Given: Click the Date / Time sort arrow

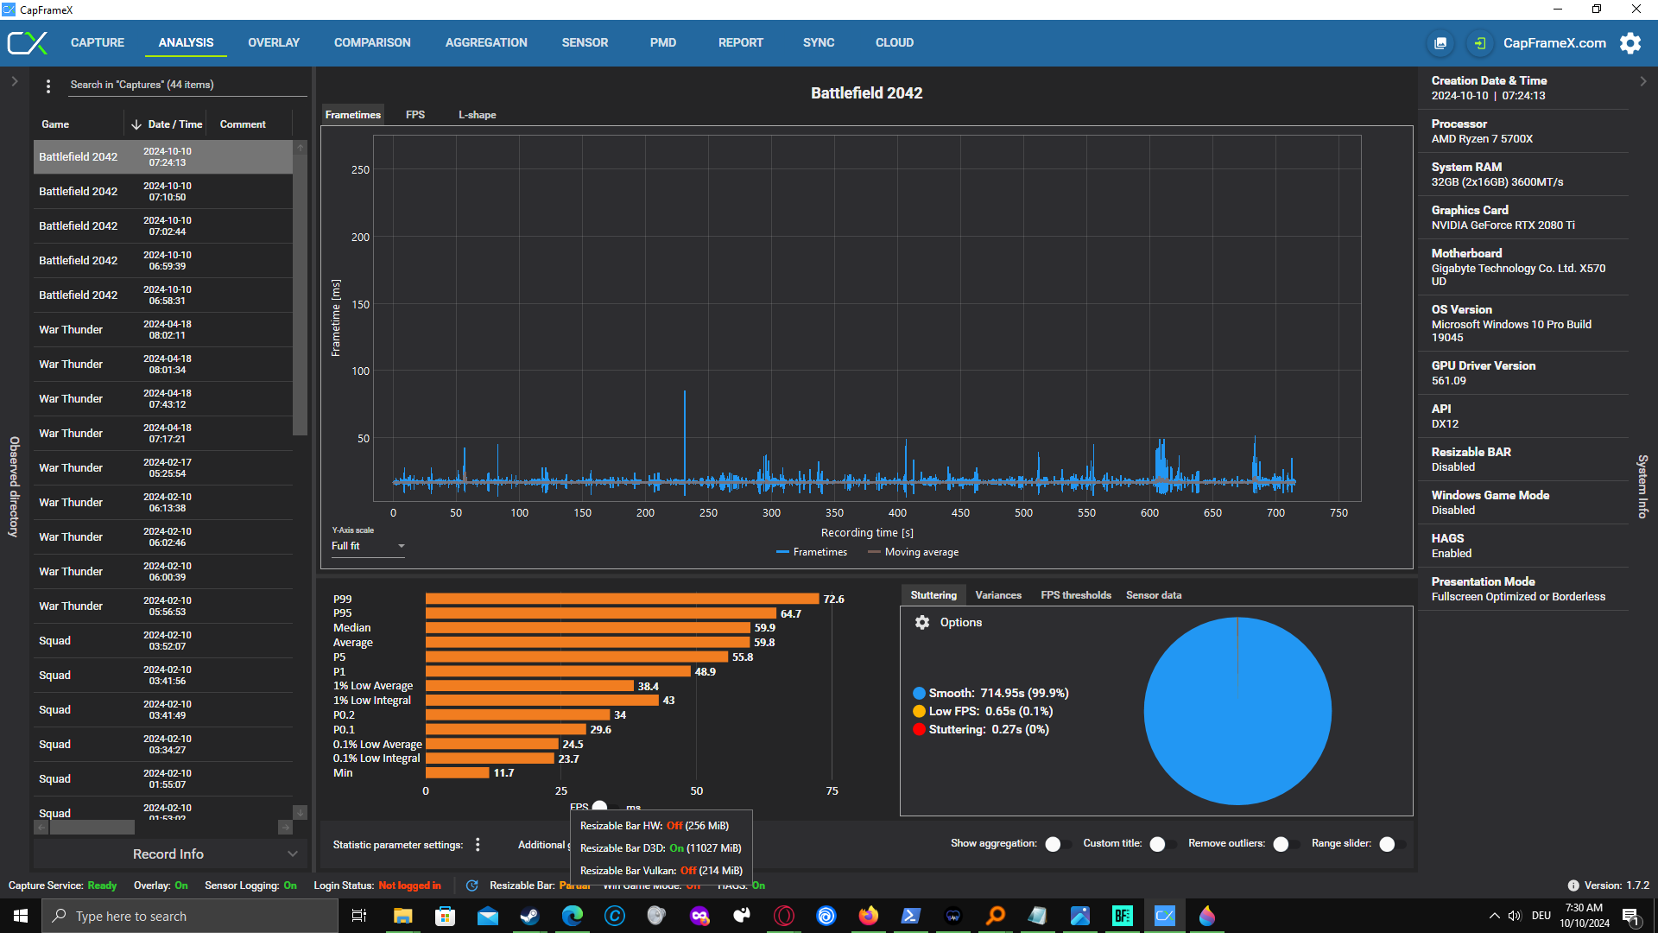Looking at the screenshot, I should pos(136,124).
